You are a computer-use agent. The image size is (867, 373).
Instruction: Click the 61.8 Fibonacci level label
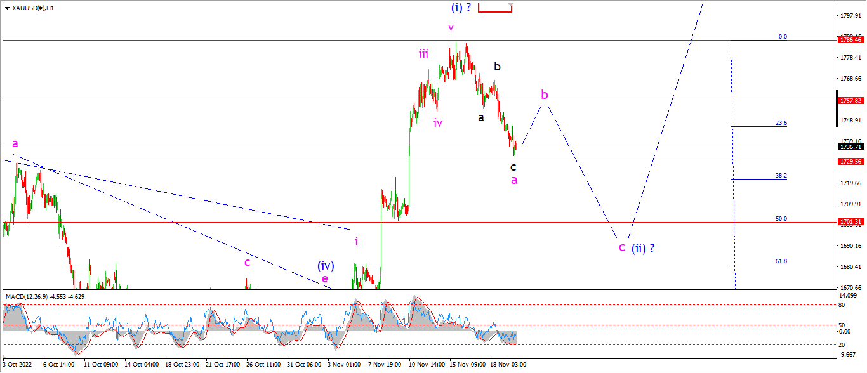[781, 261]
